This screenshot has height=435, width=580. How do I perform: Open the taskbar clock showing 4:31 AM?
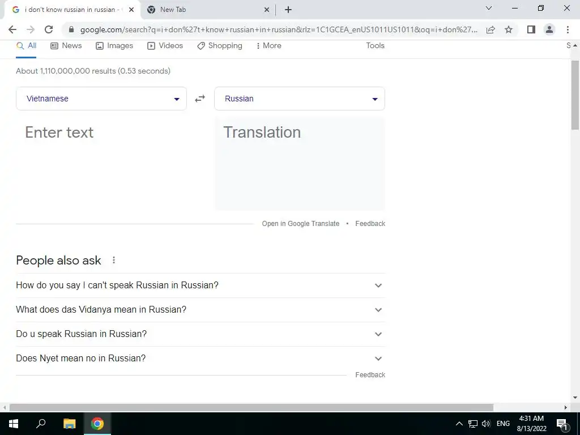coord(531,424)
